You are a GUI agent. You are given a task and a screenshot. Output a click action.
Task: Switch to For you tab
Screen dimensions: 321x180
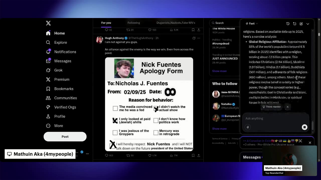coord(106,23)
